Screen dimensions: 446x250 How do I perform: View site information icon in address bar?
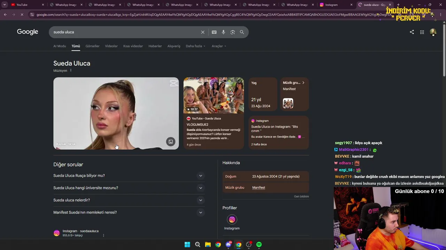tap(32, 15)
